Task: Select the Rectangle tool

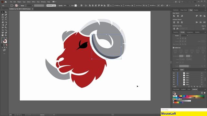Action: [3, 17]
